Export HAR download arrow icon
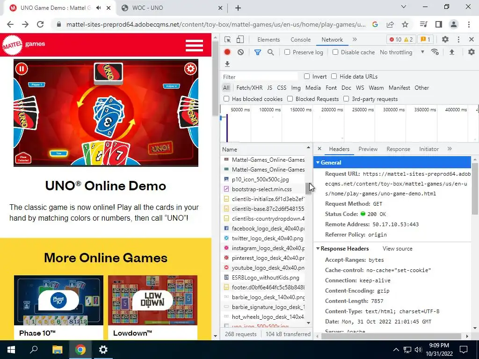The height and width of the screenshot is (359, 479). pyautogui.click(x=227, y=64)
